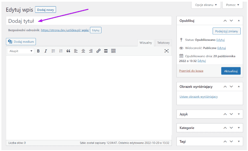Image resolution: width=248 pixels, height=151 pixels.
Task: Enable distraction-free fullscreen writing mode
Action: coord(166,51)
